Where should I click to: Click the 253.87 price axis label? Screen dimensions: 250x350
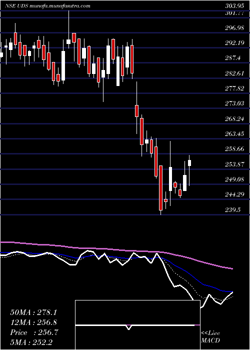tap(235, 164)
